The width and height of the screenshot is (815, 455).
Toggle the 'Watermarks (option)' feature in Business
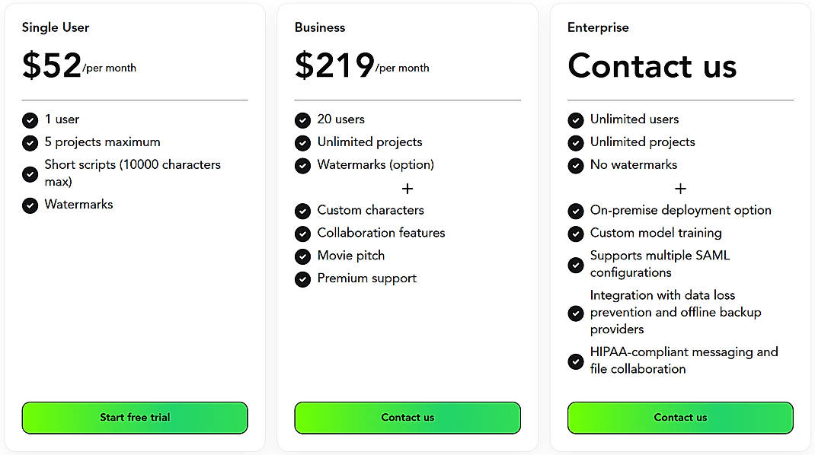tap(302, 165)
